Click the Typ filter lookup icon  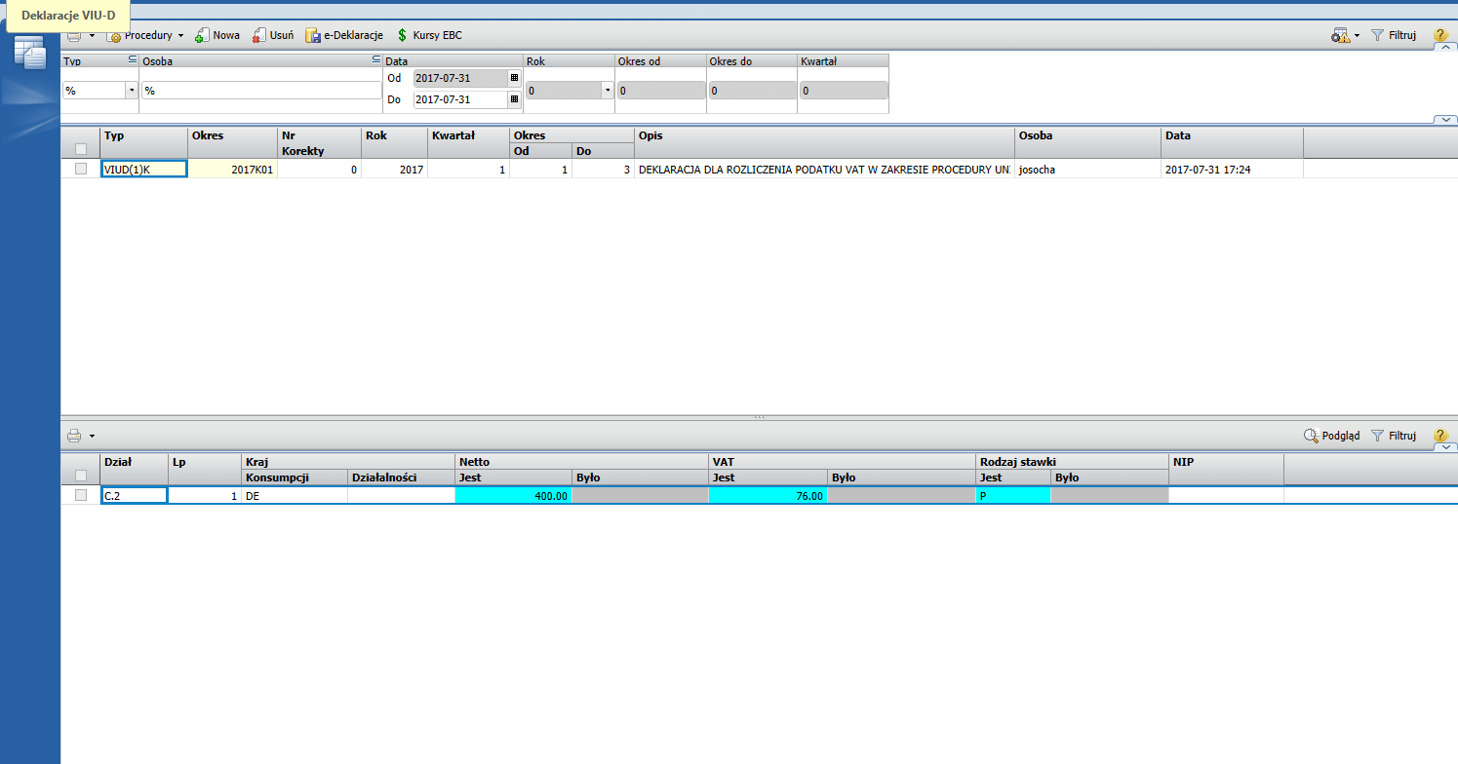pyautogui.click(x=132, y=60)
